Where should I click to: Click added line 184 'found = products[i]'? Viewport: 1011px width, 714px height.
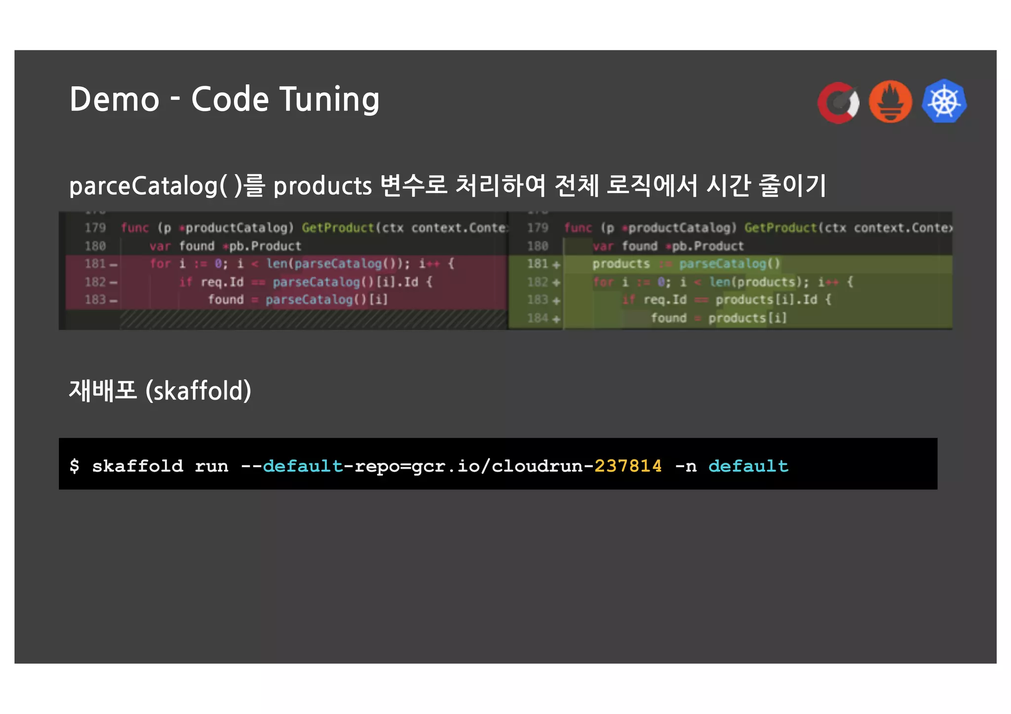coord(730,318)
